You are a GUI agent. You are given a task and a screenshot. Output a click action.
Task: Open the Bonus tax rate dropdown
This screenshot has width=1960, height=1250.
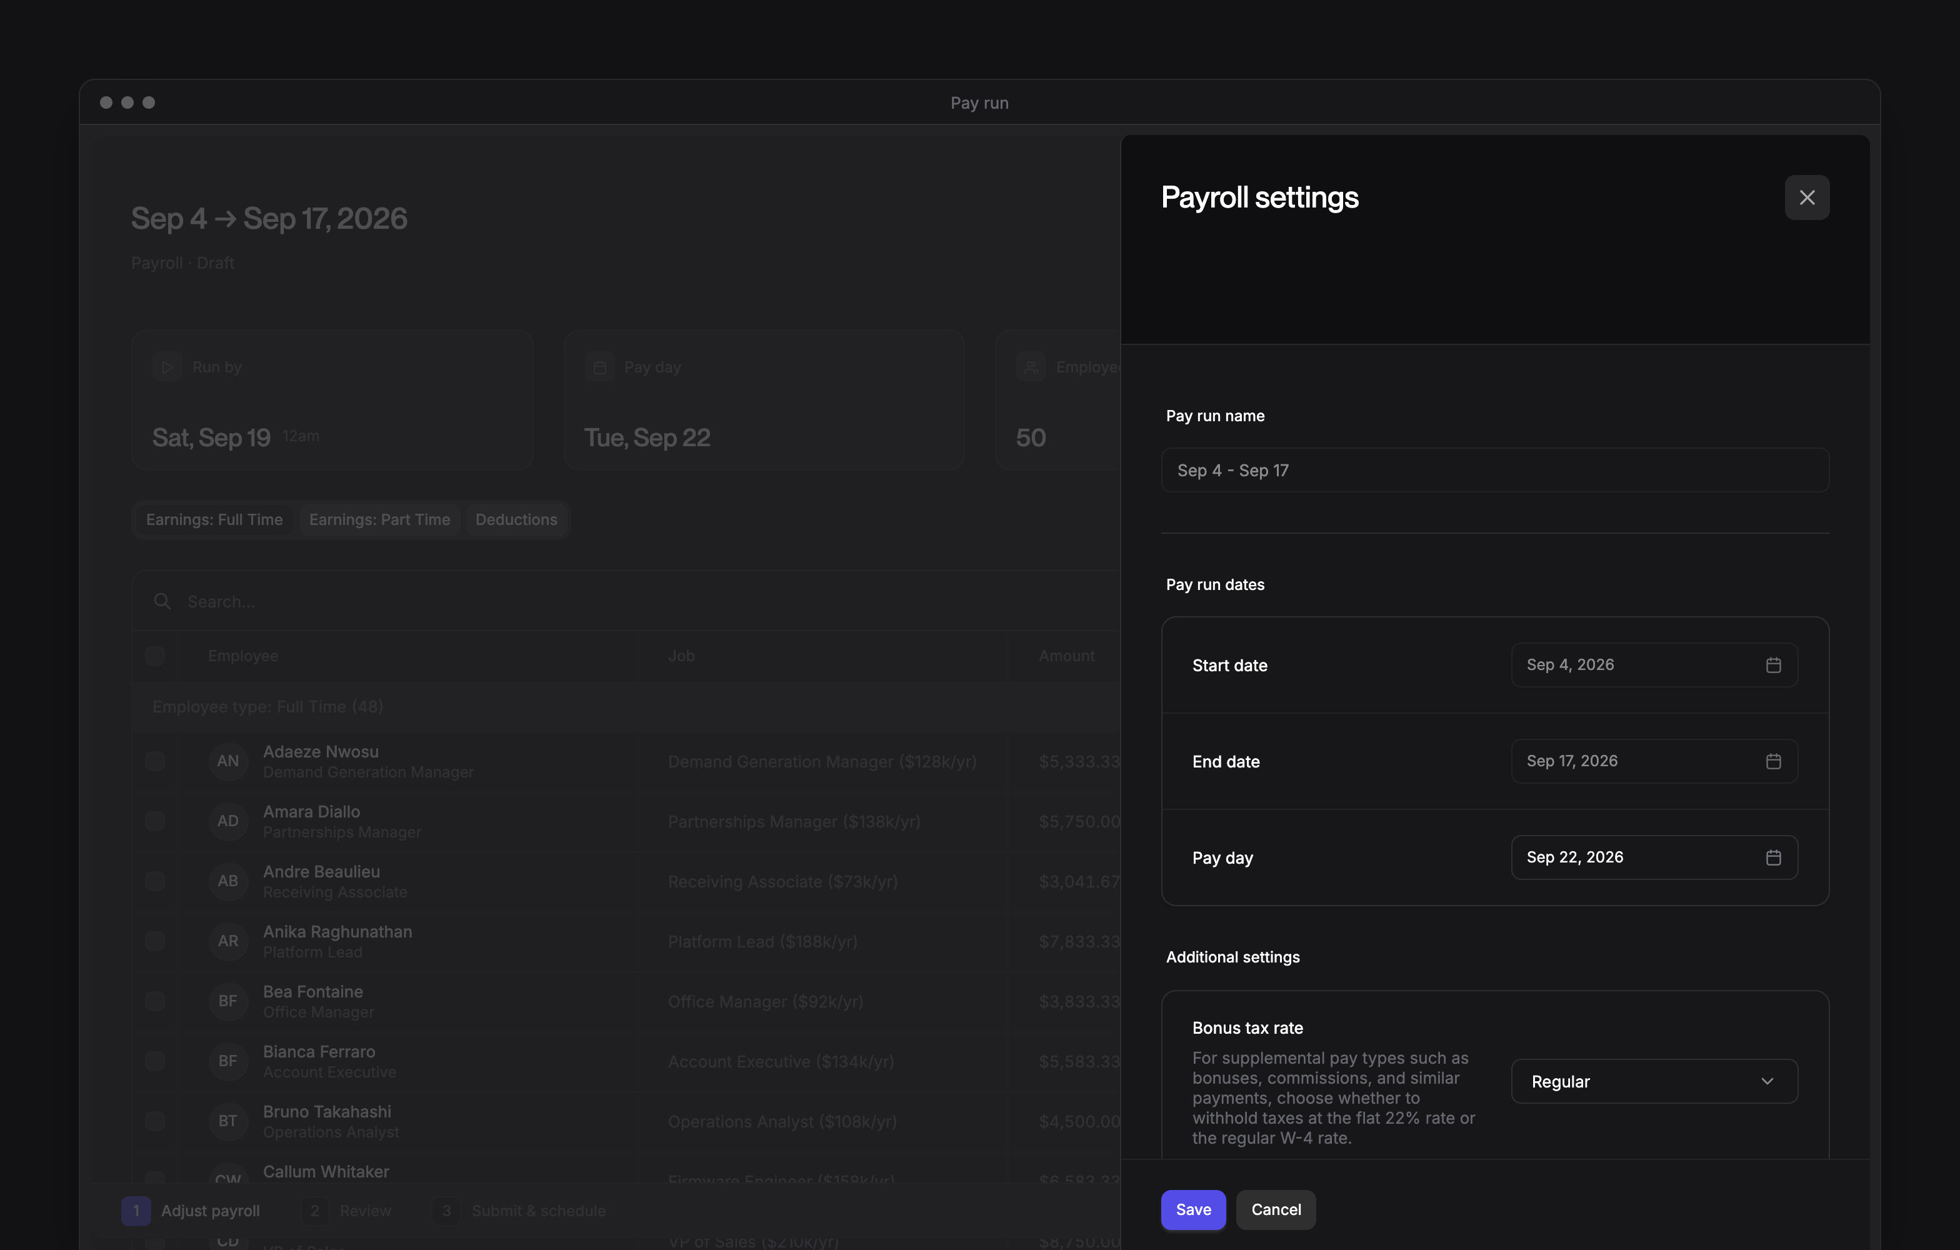[x=1654, y=1081]
